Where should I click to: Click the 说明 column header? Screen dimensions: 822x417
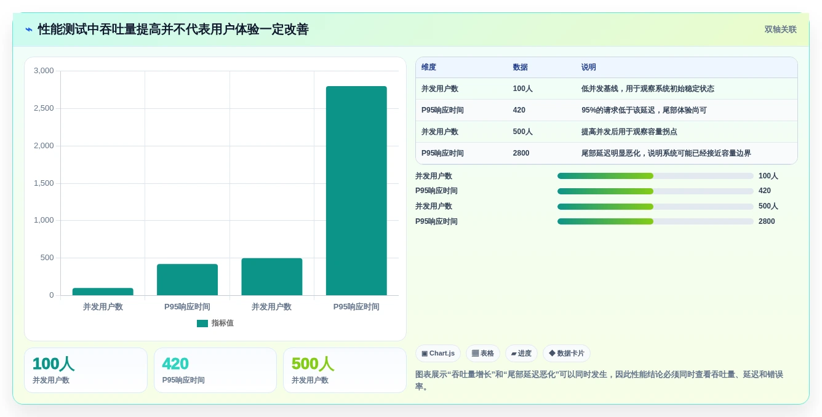589,68
